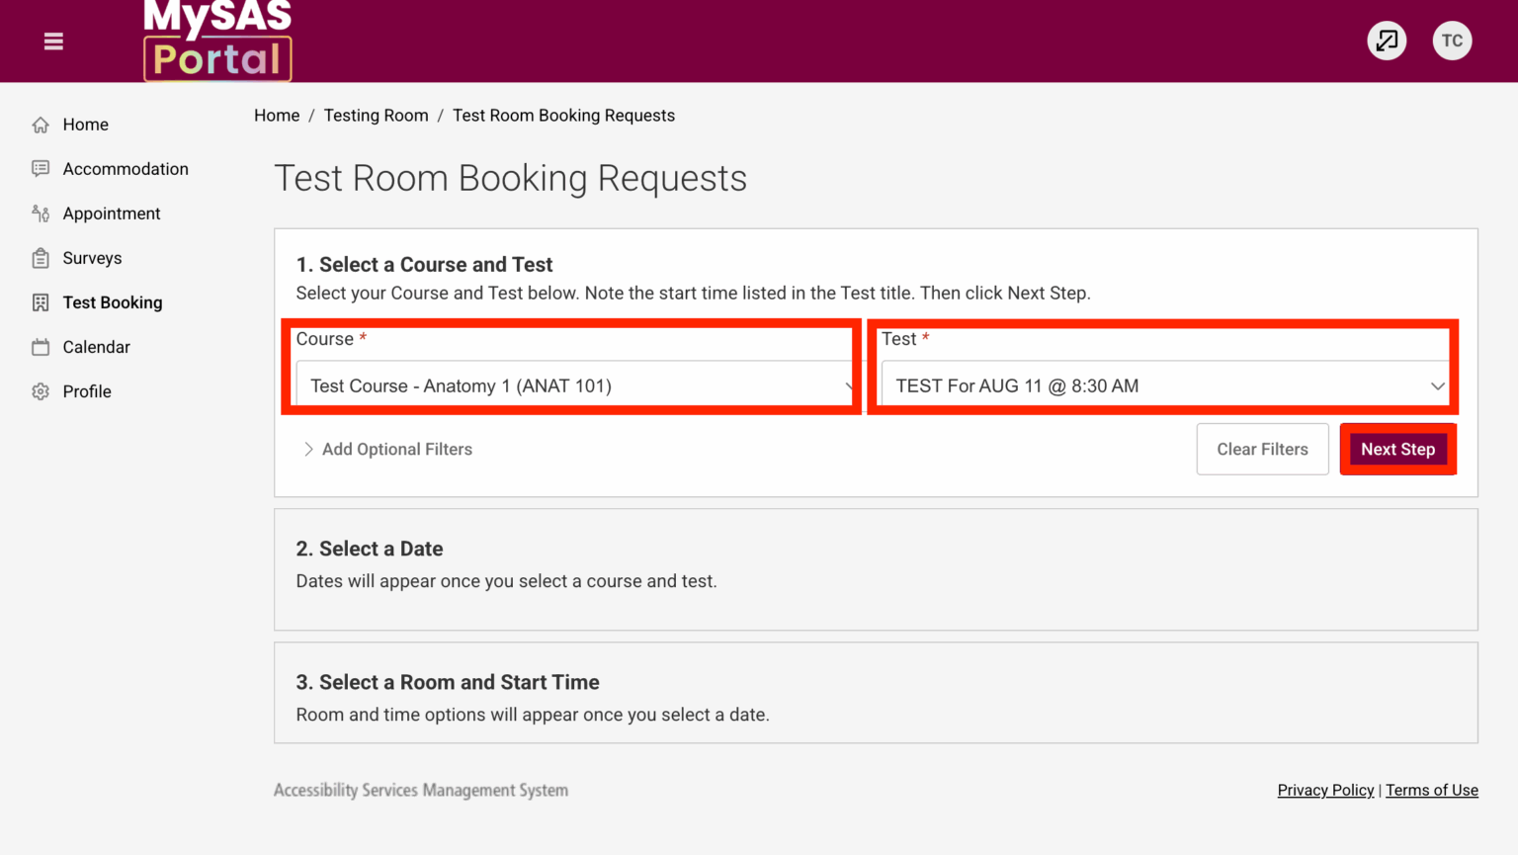Click Home in the breadcrumb trail
Image resolution: width=1518 pixels, height=855 pixels.
tap(277, 116)
